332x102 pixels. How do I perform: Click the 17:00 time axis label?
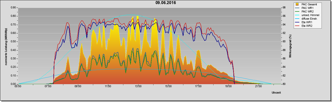point(198,87)
